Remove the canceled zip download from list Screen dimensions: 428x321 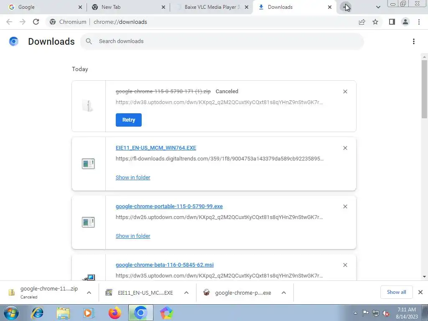click(345, 92)
